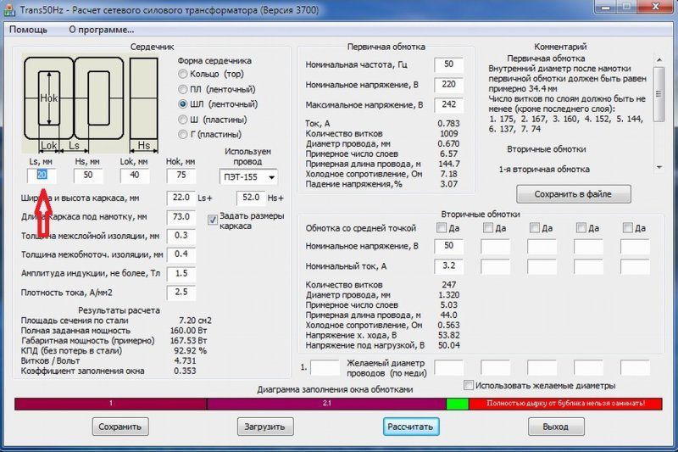Click the Загрузить button
Image resolution: width=678 pixels, height=452 pixels.
pyautogui.click(x=265, y=427)
